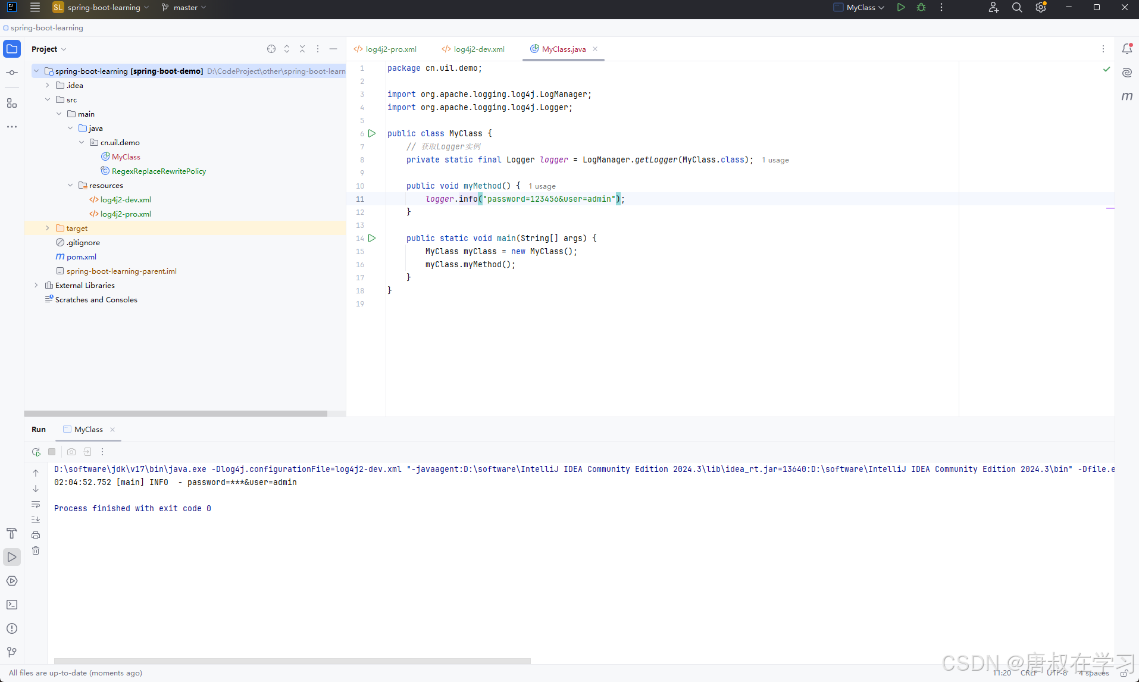Switch to log4j2-dev.xml editor tab
The height and width of the screenshot is (682, 1139).
pyautogui.click(x=473, y=49)
